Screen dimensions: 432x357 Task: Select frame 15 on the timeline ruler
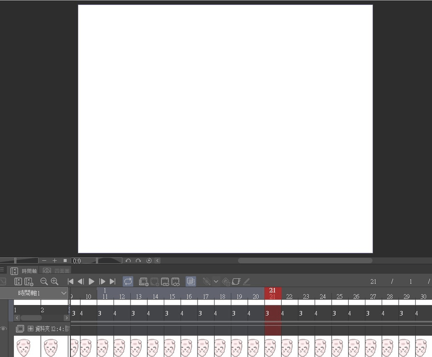click(x=172, y=296)
